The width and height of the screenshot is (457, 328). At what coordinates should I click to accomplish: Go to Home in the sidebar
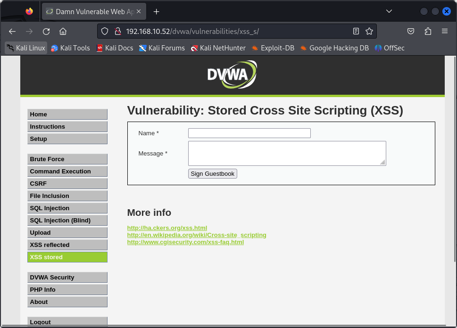coord(67,114)
